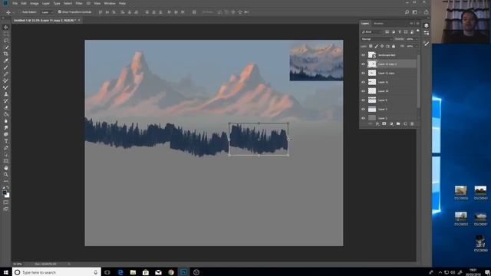Click the Quick Mask mode icon
This screenshot has height=276, width=491.
[x=6, y=202]
